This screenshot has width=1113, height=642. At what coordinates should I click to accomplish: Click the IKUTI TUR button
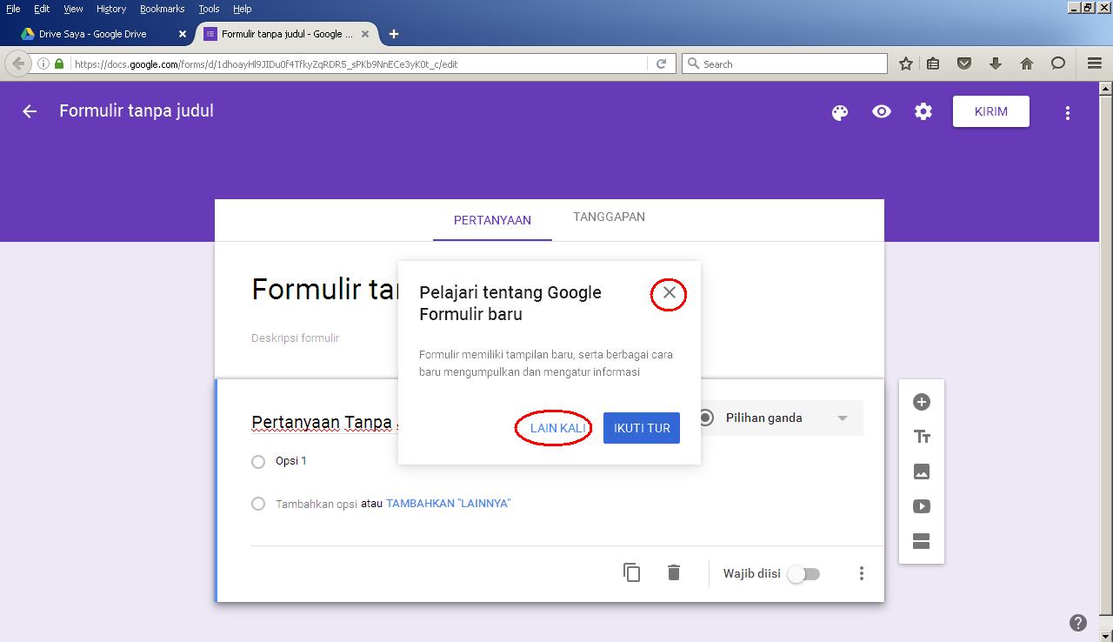click(x=642, y=428)
